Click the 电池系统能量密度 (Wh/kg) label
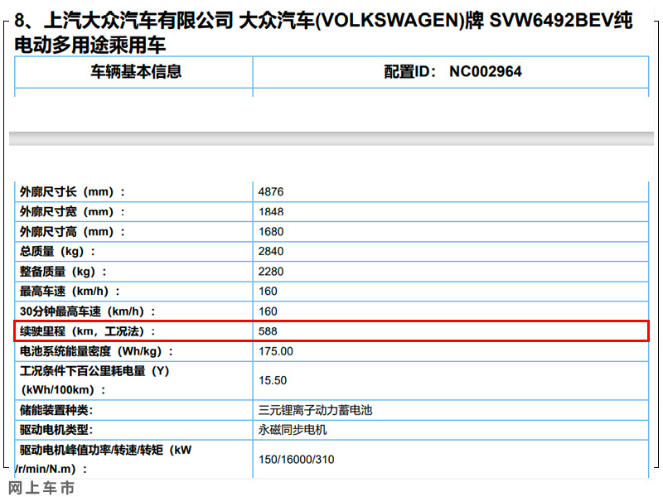 coord(96,351)
